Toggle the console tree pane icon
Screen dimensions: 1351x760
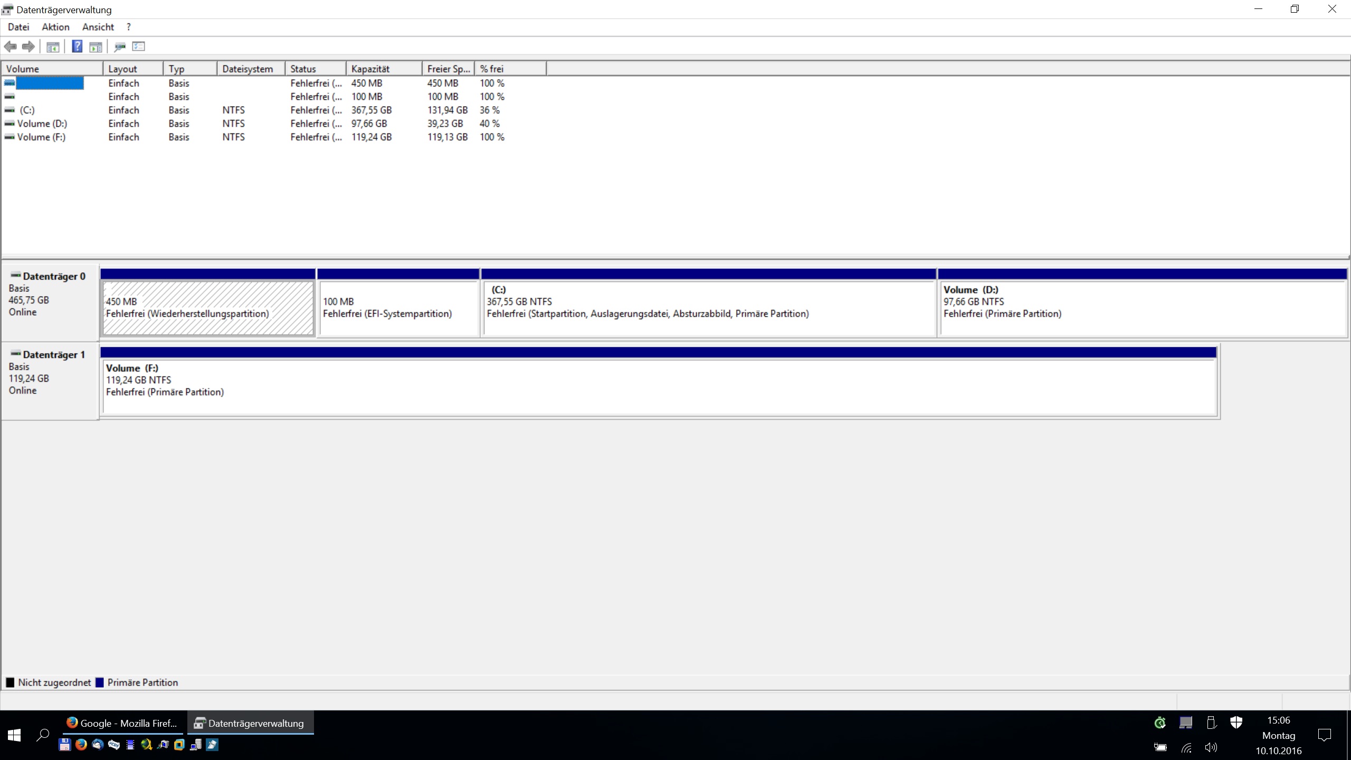point(53,47)
